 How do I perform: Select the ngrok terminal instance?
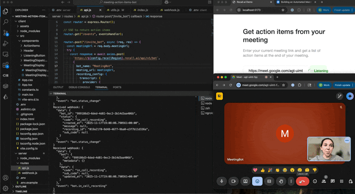pyautogui.click(x=207, y=113)
